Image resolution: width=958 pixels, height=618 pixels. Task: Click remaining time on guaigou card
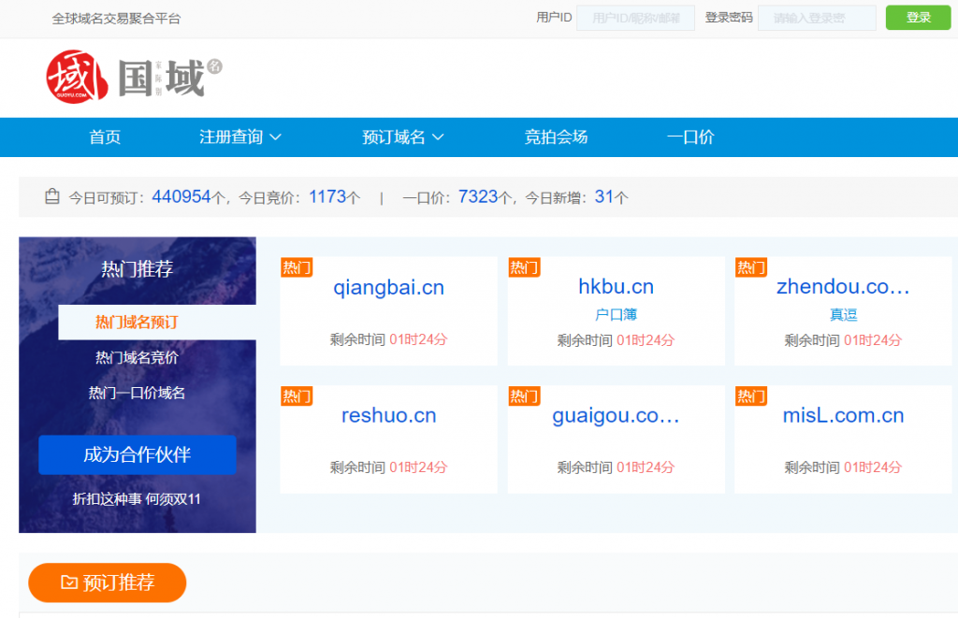click(x=616, y=467)
